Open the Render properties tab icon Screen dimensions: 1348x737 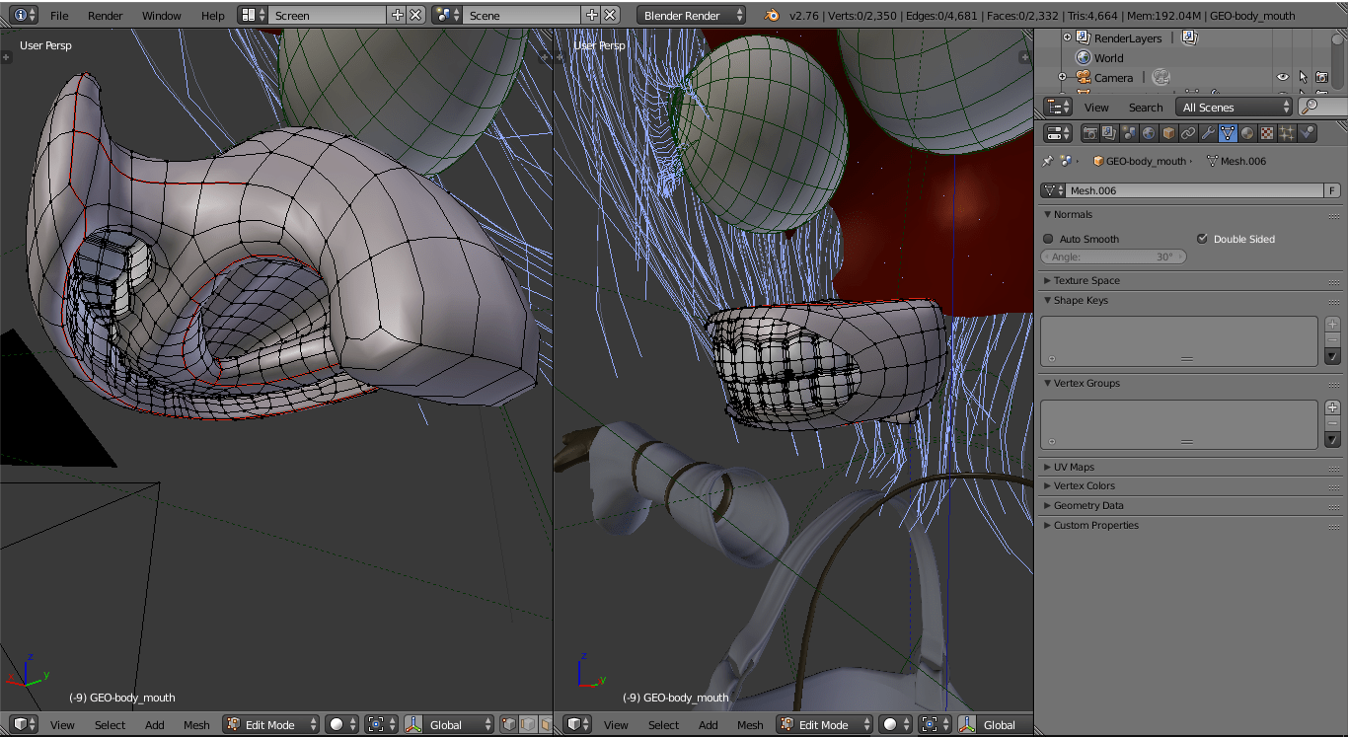click(x=1090, y=133)
